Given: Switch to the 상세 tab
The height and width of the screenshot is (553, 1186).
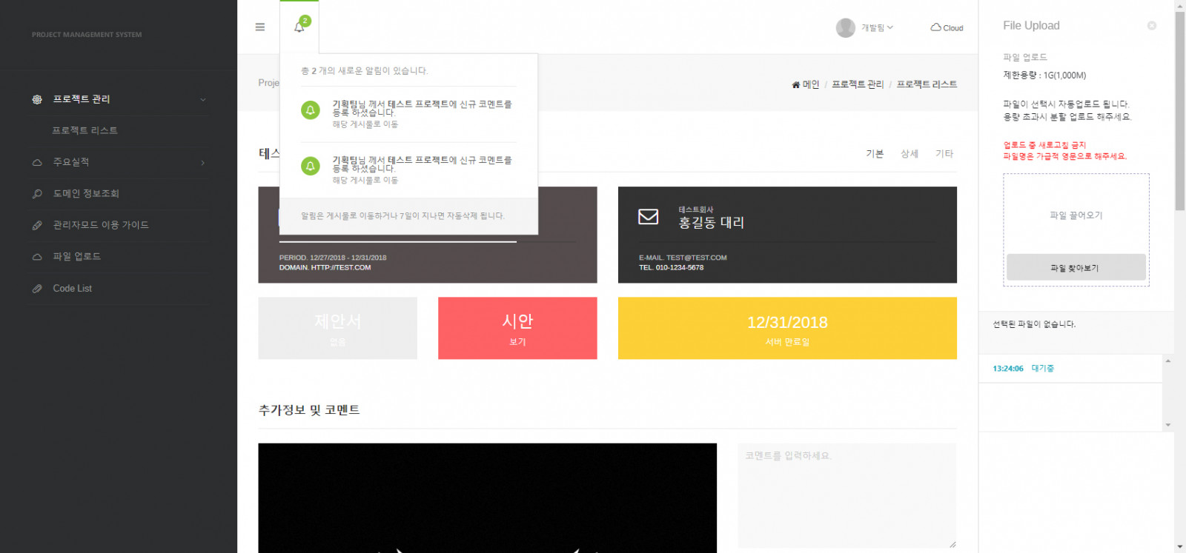Looking at the screenshot, I should point(910,153).
